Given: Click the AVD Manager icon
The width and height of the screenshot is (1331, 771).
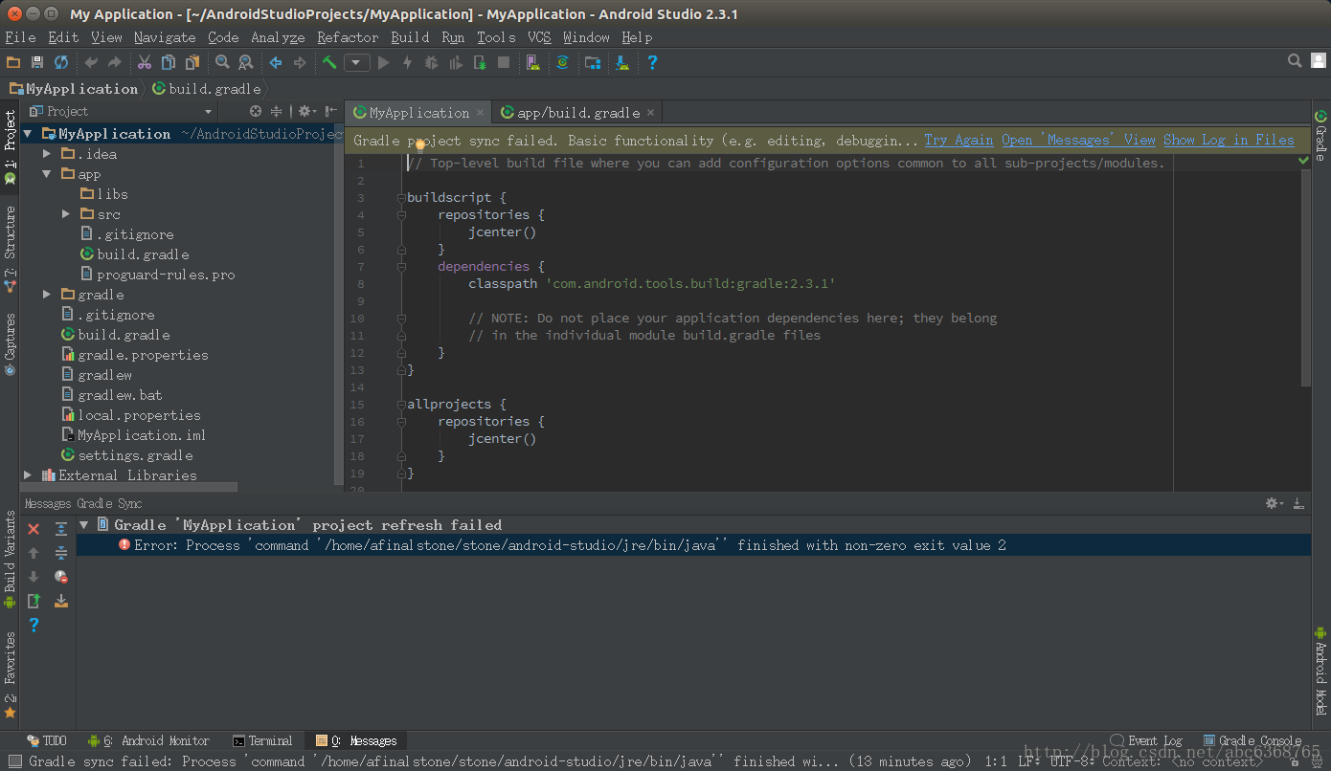Looking at the screenshot, I should [533, 62].
